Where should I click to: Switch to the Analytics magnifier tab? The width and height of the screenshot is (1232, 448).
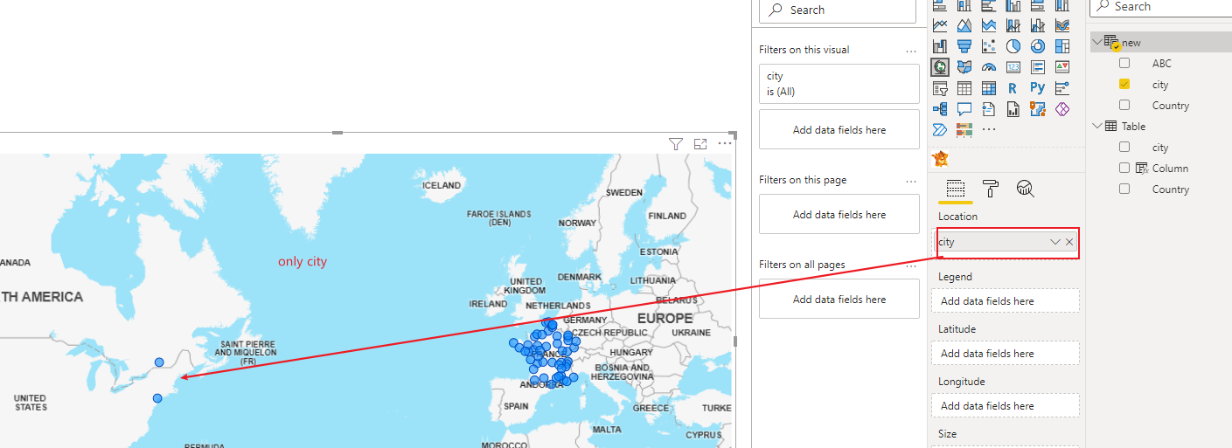1026,189
